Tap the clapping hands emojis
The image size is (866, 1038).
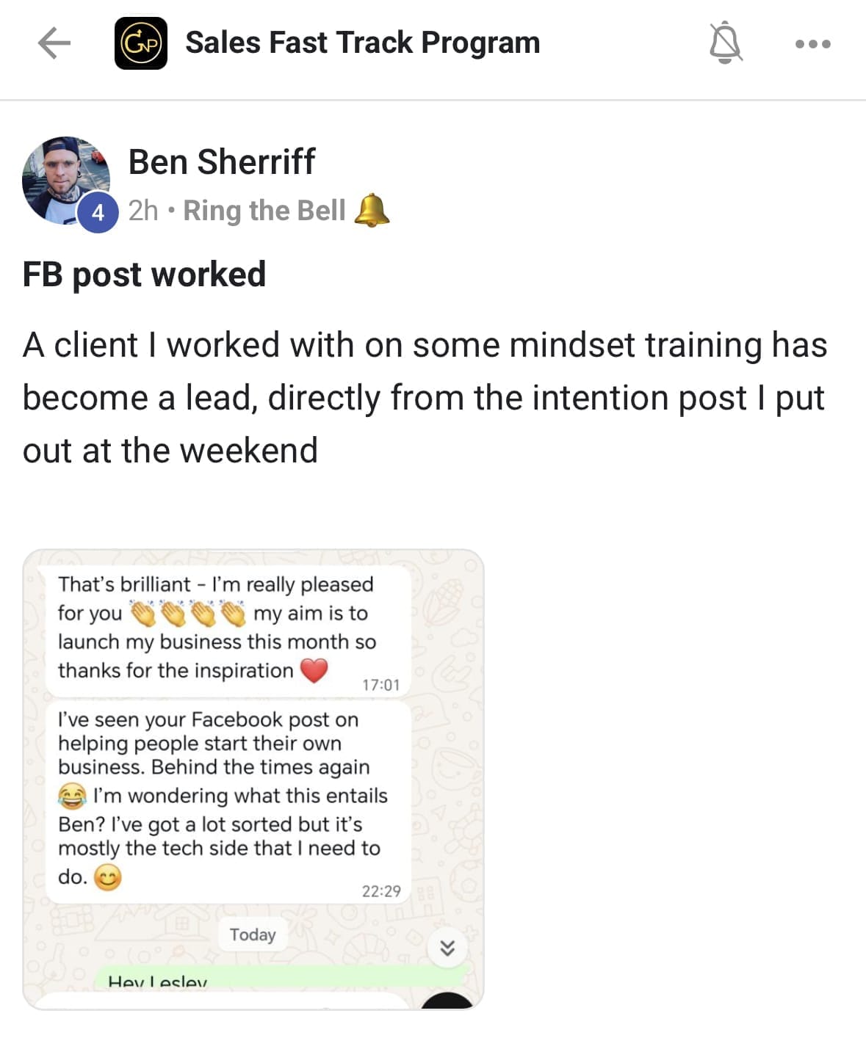point(187,613)
